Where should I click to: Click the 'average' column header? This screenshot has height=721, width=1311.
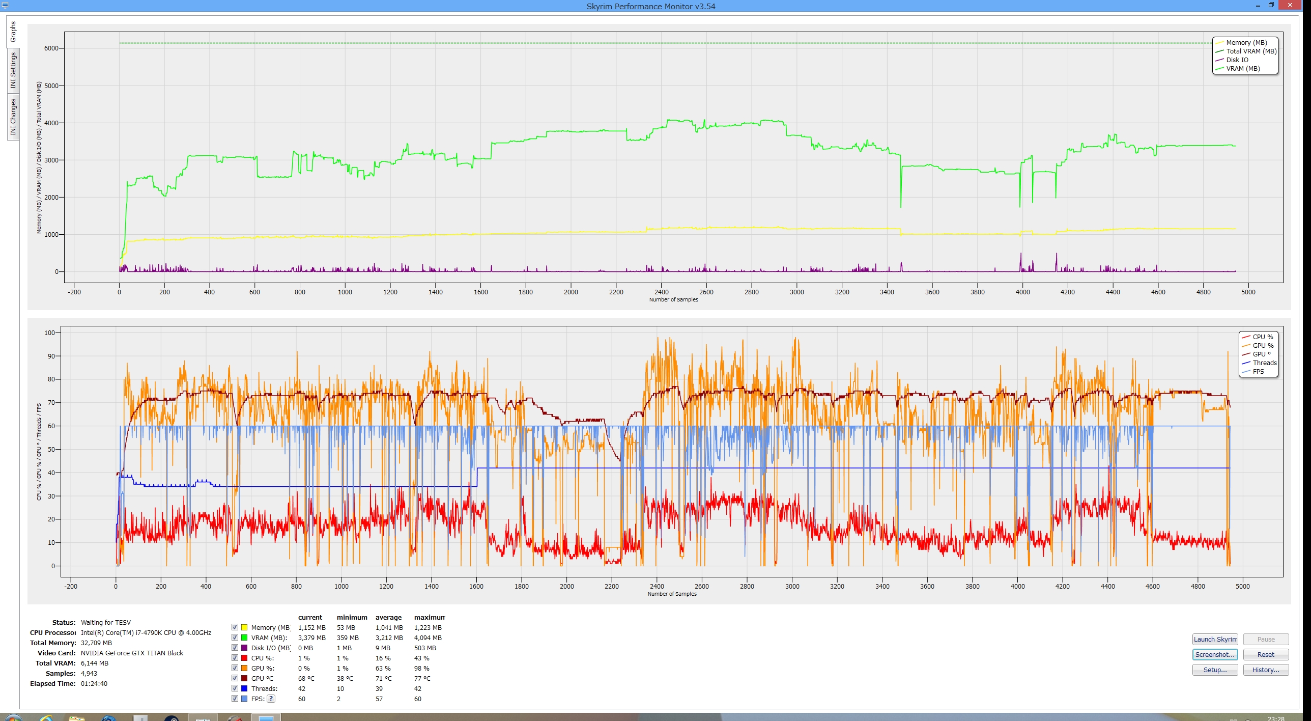(388, 617)
